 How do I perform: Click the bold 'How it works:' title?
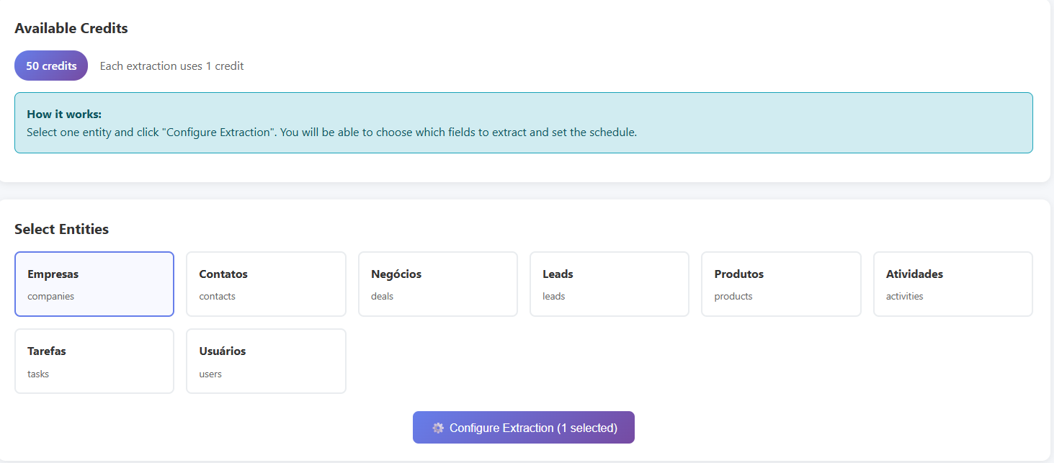pyautogui.click(x=64, y=114)
